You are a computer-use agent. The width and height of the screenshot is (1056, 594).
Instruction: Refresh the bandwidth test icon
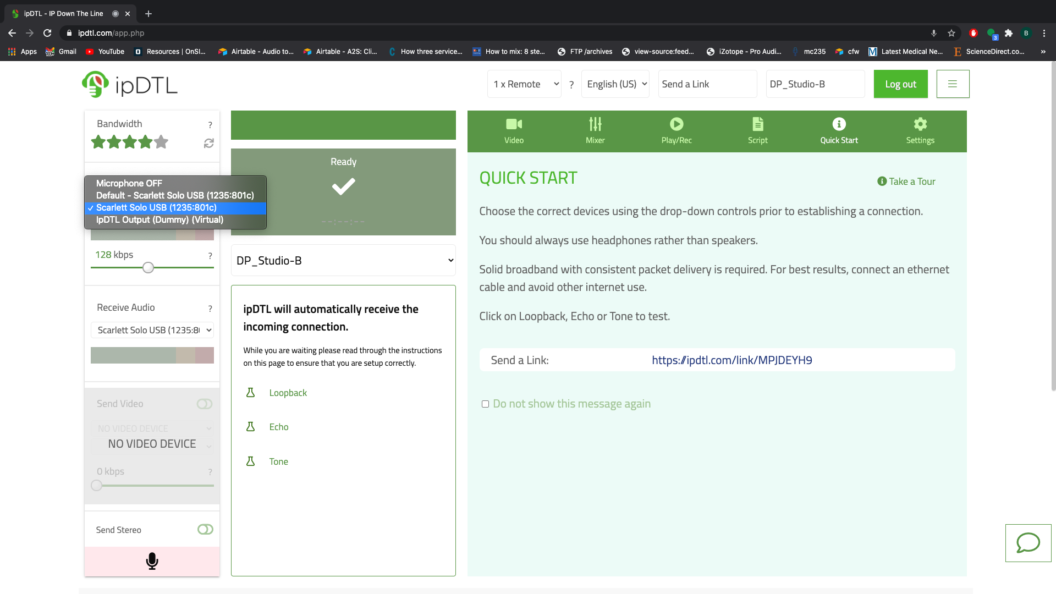point(208,143)
